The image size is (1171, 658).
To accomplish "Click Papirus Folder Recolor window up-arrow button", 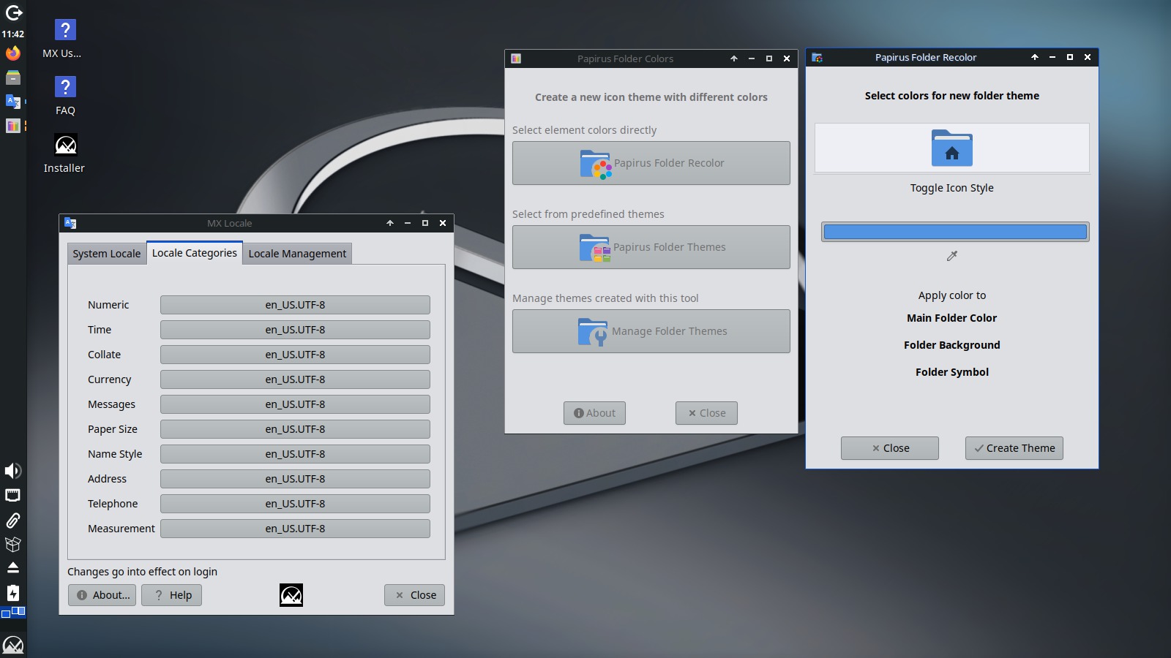I will pos(1035,57).
